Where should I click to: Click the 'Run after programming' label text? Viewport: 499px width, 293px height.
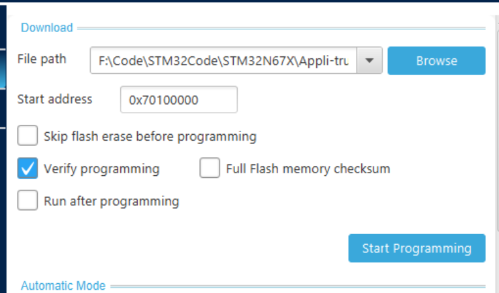111,201
